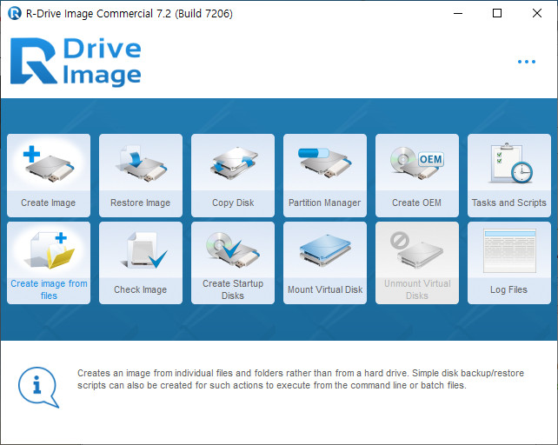The image size is (558, 445).
Task: Click the title bar R app icon
Action: coord(15,14)
